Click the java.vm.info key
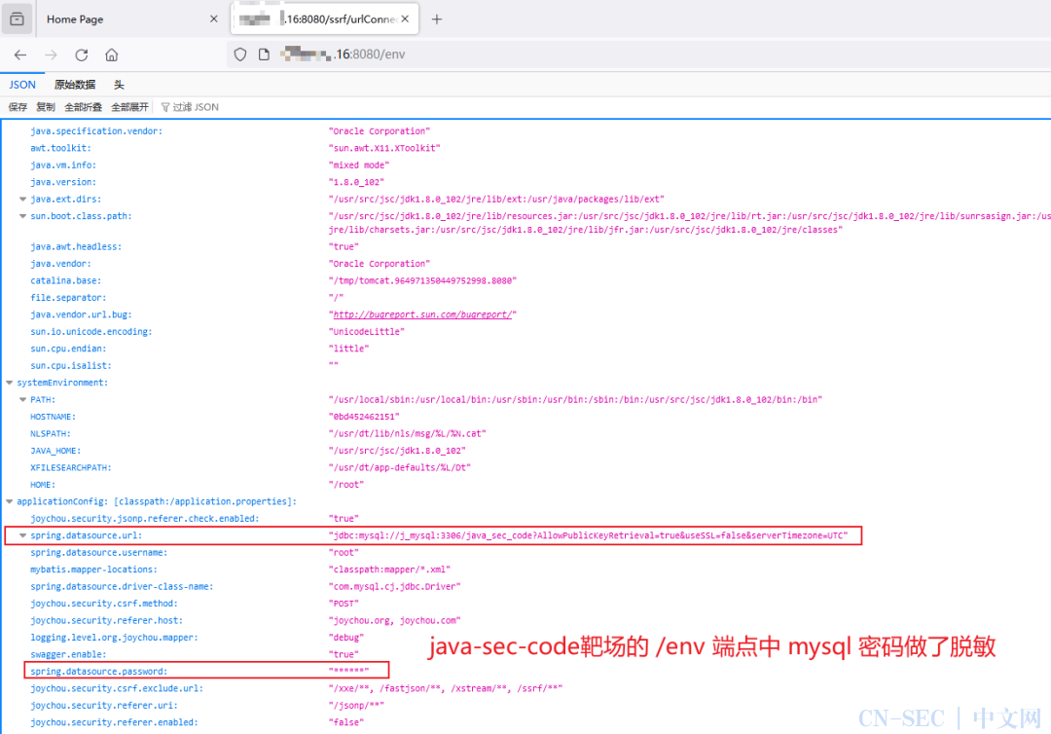The height and width of the screenshot is (734, 1051). click(x=63, y=165)
